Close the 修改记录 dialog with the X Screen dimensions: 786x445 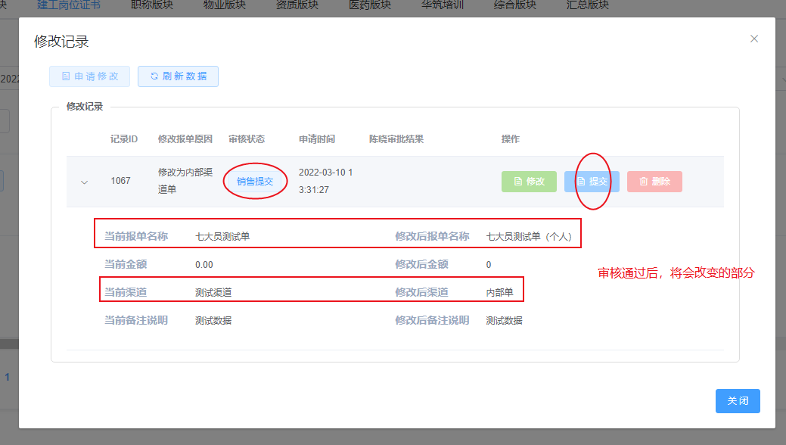[x=753, y=39]
